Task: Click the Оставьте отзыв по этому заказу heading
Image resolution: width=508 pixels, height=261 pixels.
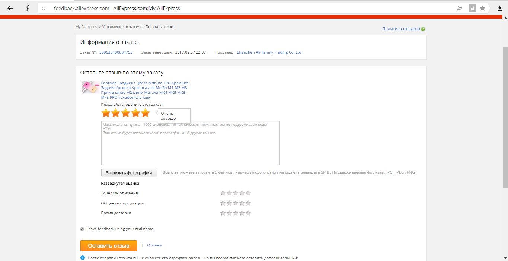Action: coord(122,73)
